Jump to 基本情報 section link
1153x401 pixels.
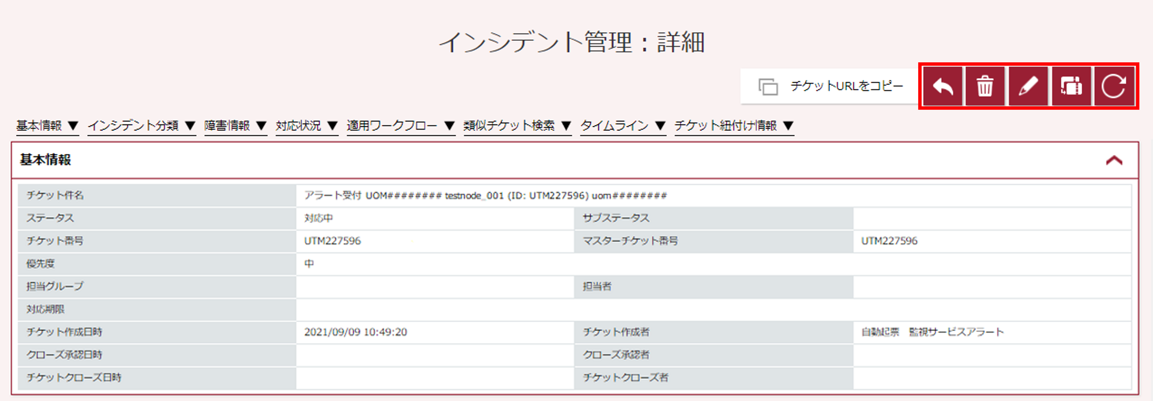(47, 126)
